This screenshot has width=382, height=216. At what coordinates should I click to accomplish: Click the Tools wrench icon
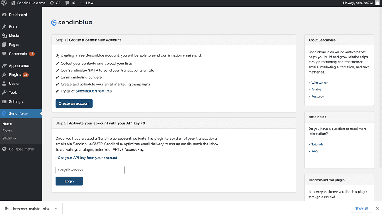[x=4, y=93]
